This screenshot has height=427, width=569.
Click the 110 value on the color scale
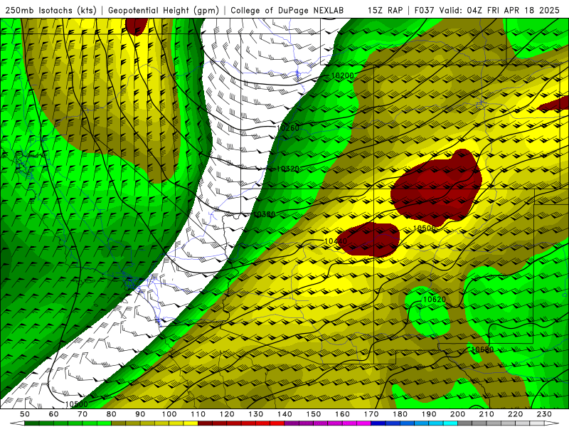pos(198,414)
